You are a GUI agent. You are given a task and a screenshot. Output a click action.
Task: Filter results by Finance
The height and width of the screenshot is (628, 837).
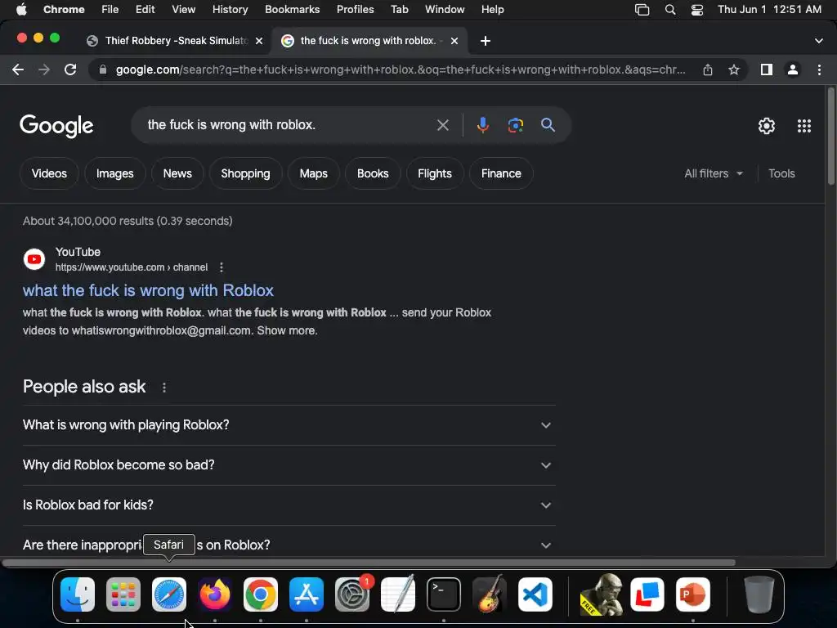(x=501, y=173)
